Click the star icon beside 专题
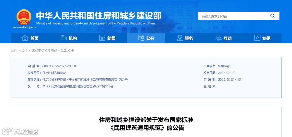This screenshot has width=292, height=137. (x=257, y=38)
